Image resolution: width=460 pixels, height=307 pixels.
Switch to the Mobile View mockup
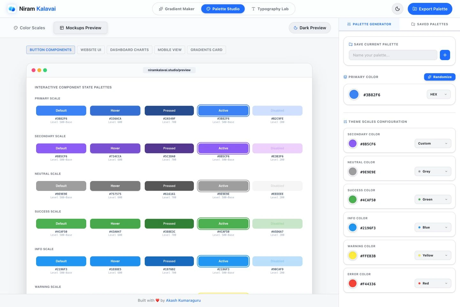(x=170, y=50)
